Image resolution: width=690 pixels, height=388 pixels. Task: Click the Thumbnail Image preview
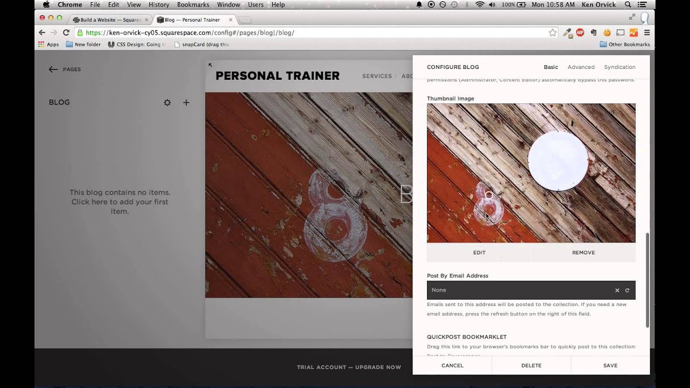point(531,173)
